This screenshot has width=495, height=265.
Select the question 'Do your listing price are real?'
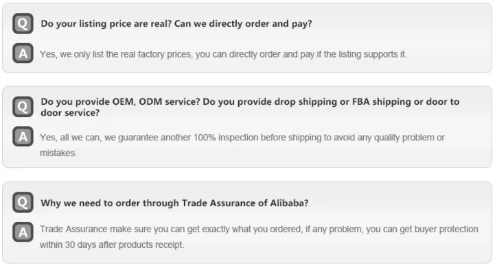point(106,23)
